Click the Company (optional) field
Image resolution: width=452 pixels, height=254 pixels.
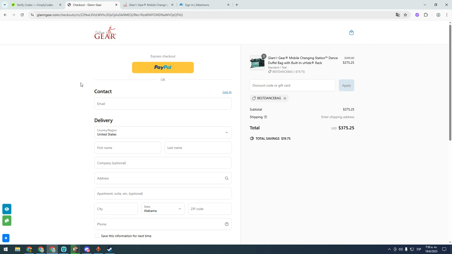click(x=163, y=163)
